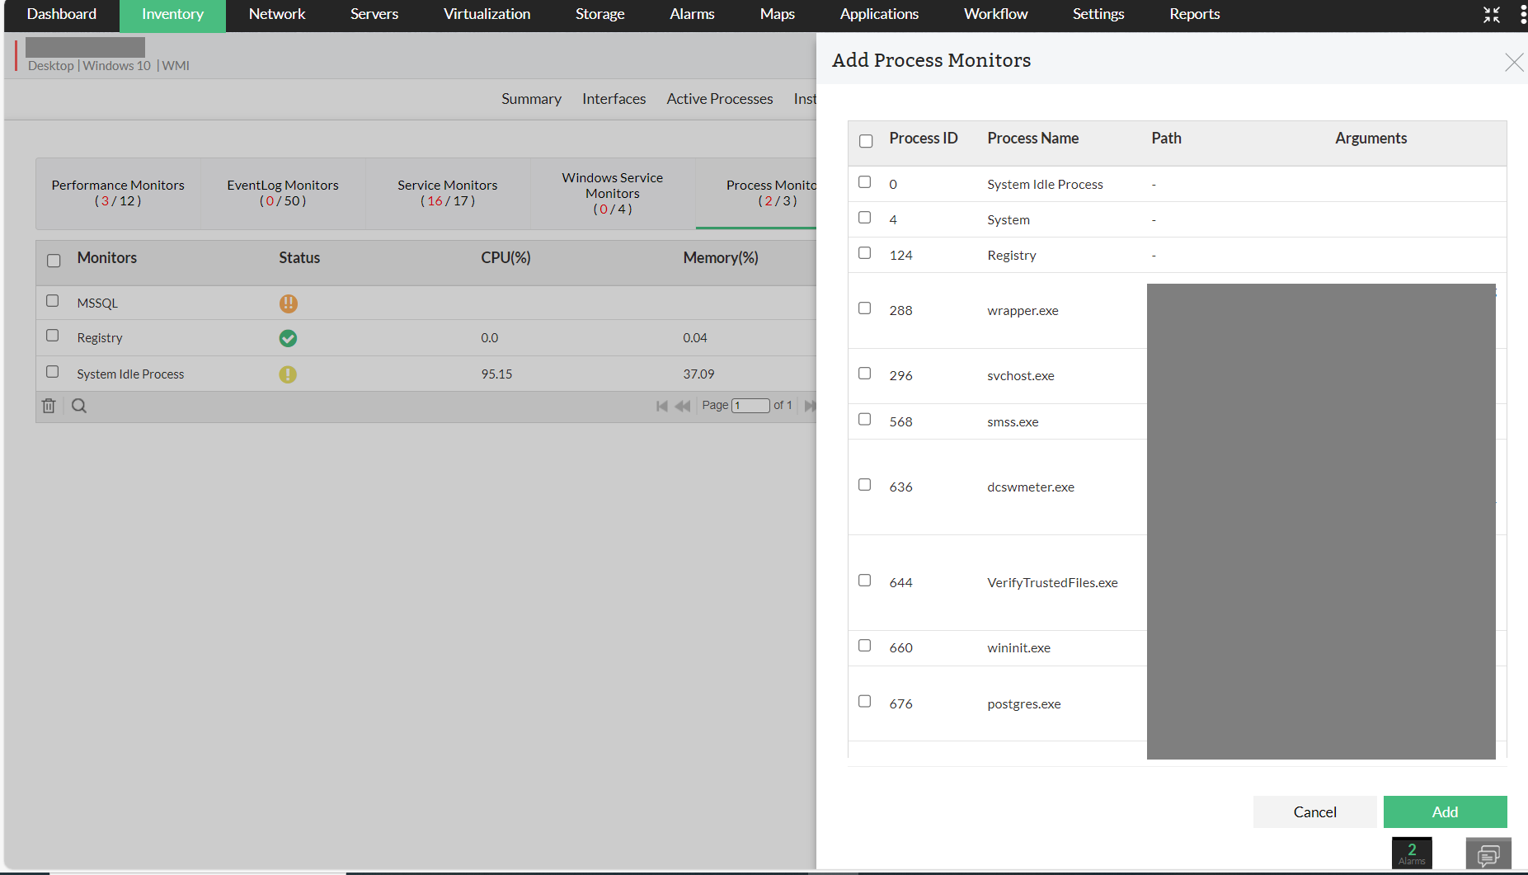Select the checkbox next to MSSQL monitor
The width and height of the screenshot is (1528, 875).
pyautogui.click(x=53, y=301)
